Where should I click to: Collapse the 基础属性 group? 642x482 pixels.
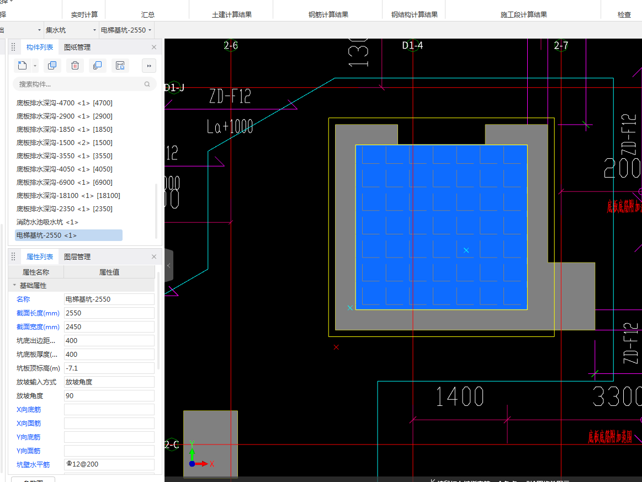pos(14,285)
